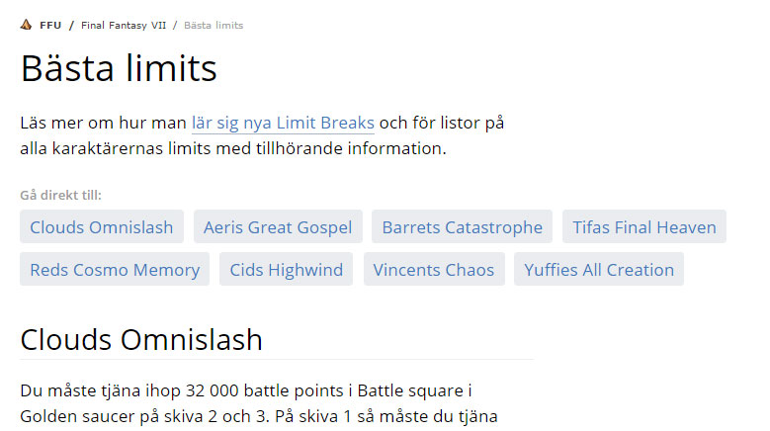The image size is (770, 431).
Task: Click the divider line under Clouds Omnislash heading
Action: (277, 359)
